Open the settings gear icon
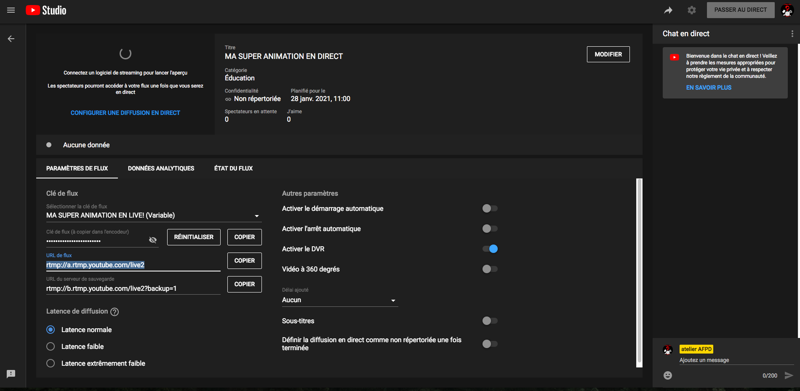The height and width of the screenshot is (391, 800). (692, 10)
